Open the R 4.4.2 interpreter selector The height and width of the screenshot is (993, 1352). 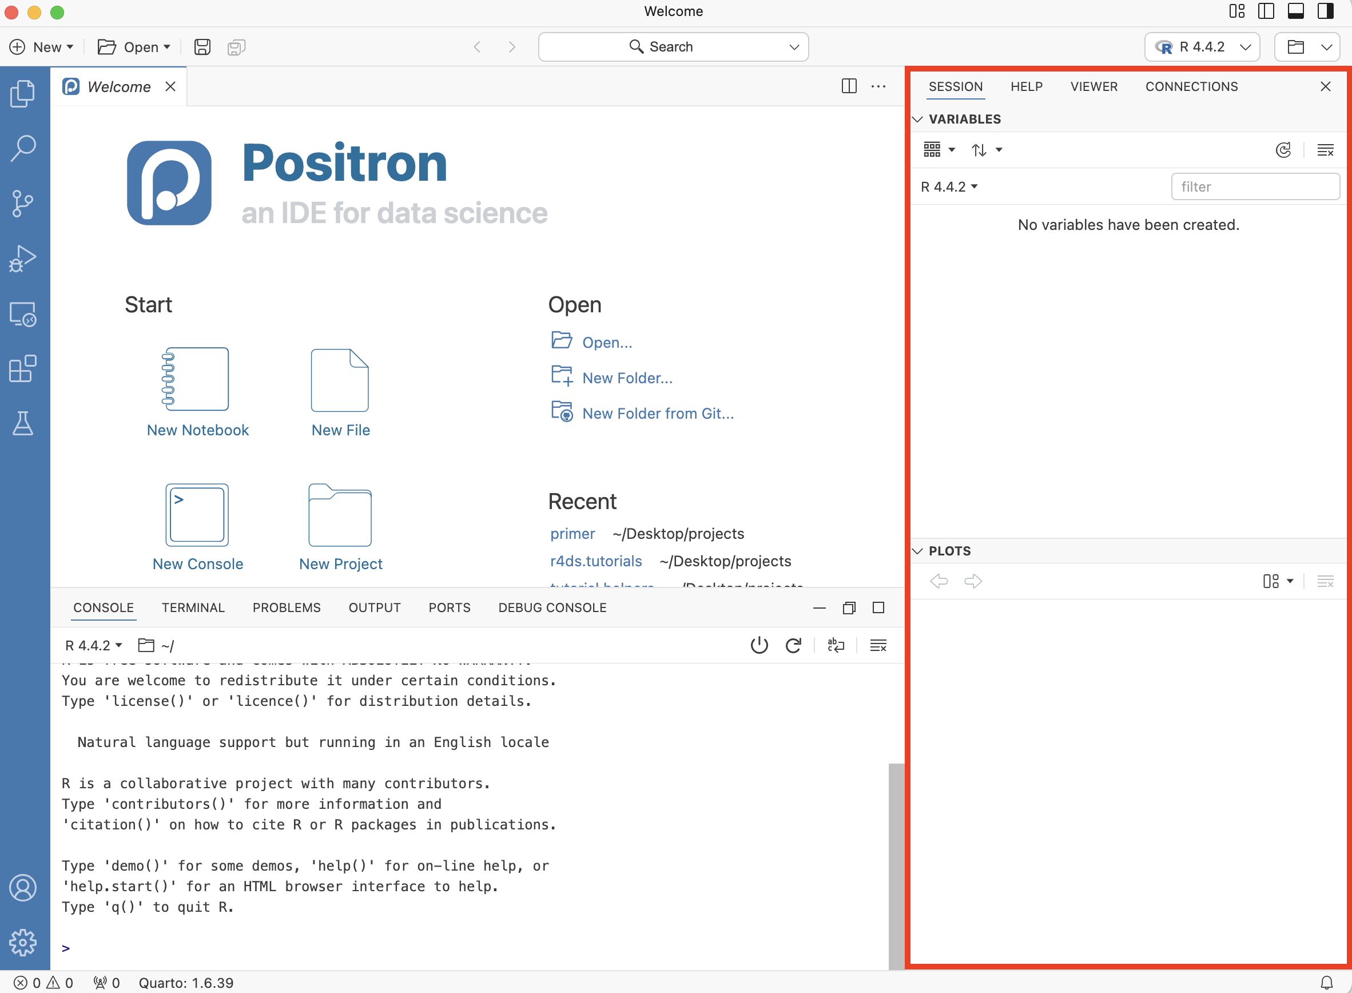tap(1202, 47)
